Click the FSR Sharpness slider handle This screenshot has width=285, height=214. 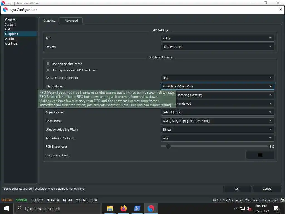pos(168,146)
